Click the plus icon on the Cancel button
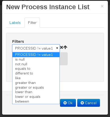Viewport: 110px width, 117px height. click(82, 103)
